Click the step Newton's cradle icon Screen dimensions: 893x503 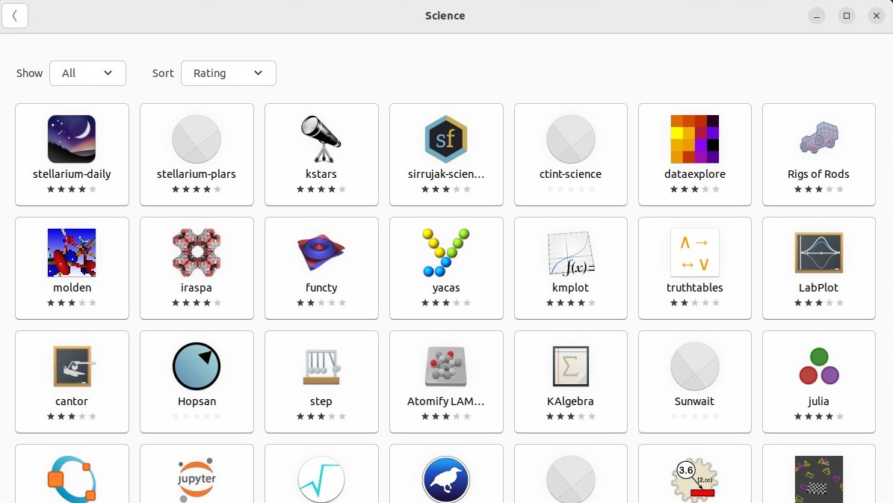click(321, 367)
